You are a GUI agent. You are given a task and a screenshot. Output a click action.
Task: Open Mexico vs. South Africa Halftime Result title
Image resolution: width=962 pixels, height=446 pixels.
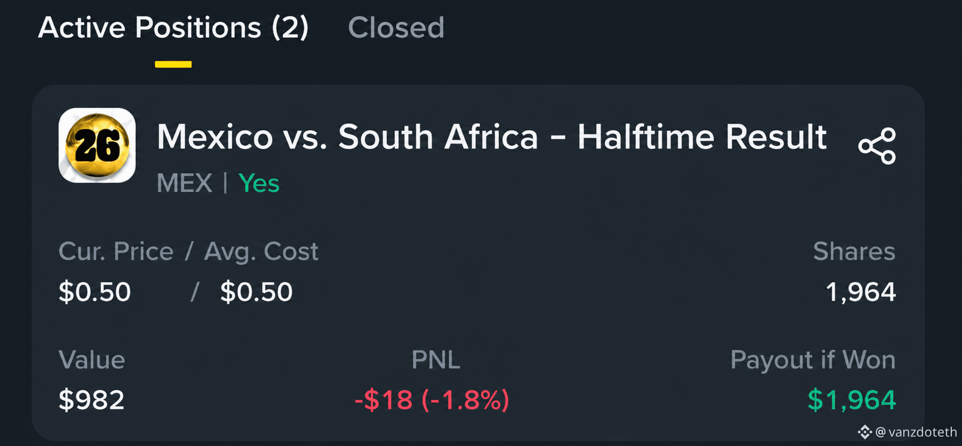pos(492,137)
